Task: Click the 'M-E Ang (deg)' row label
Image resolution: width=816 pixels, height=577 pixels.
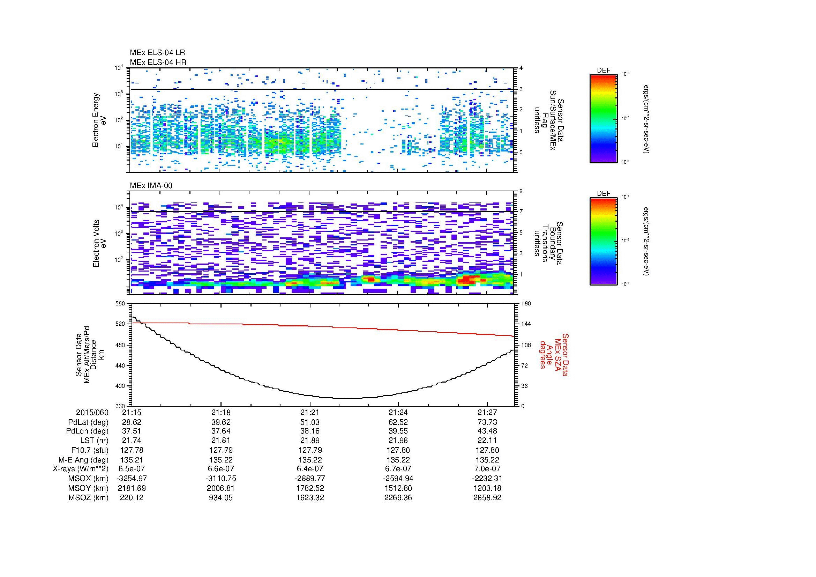Action: click(83, 460)
